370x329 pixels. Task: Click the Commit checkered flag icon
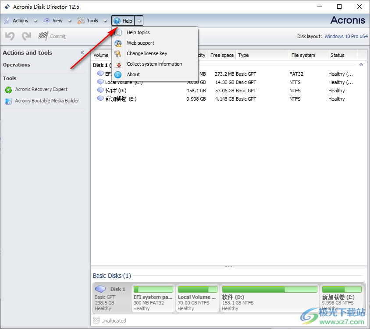pyautogui.click(x=43, y=36)
